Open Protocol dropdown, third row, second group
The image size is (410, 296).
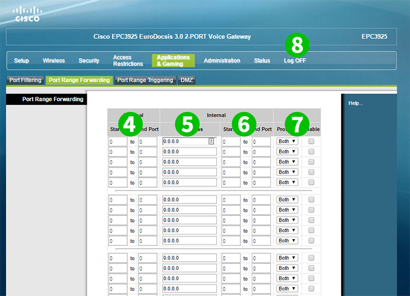coord(287,220)
